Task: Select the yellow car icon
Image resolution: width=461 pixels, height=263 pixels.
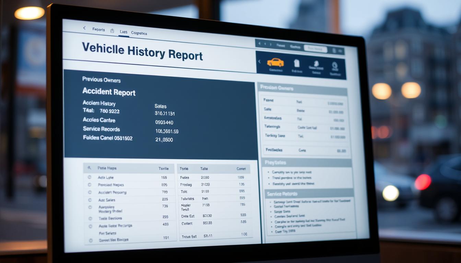Action: (x=275, y=62)
